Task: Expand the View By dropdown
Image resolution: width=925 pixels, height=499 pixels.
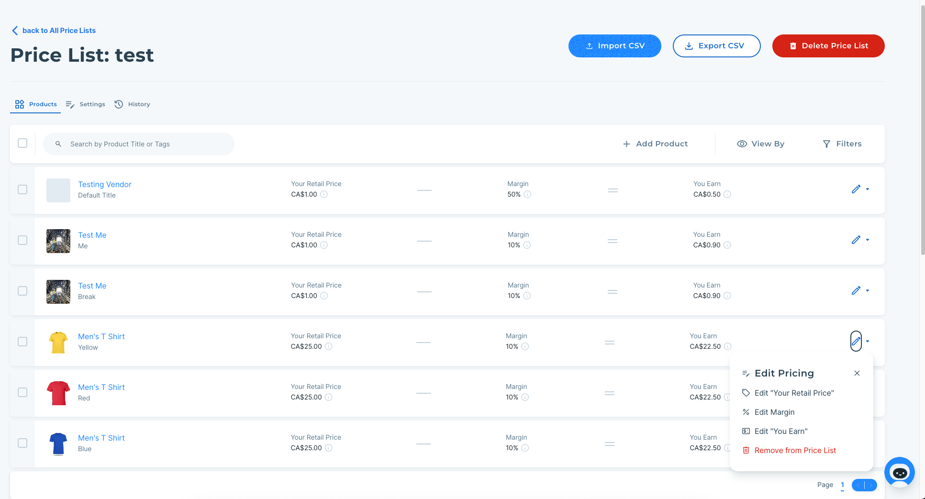Action: (760, 144)
